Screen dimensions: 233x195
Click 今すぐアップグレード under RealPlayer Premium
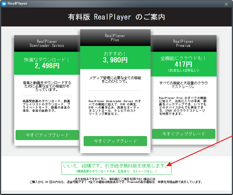click(x=183, y=134)
